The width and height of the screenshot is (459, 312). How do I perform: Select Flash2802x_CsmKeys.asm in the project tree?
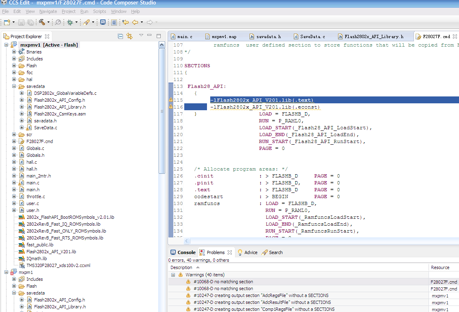(x=60, y=114)
